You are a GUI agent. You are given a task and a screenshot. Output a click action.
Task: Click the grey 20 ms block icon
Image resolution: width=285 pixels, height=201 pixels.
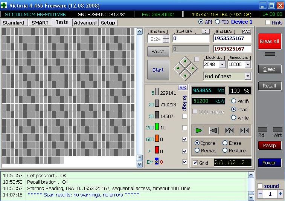tap(157, 103)
